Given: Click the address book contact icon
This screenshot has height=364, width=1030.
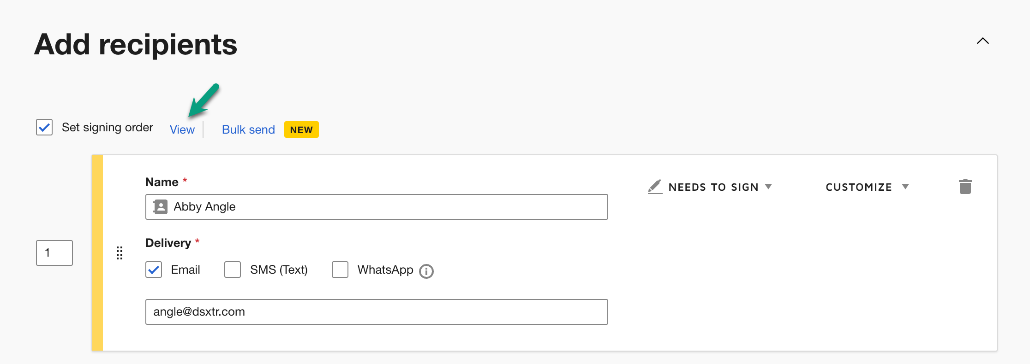Looking at the screenshot, I should (x=160, y=207).
